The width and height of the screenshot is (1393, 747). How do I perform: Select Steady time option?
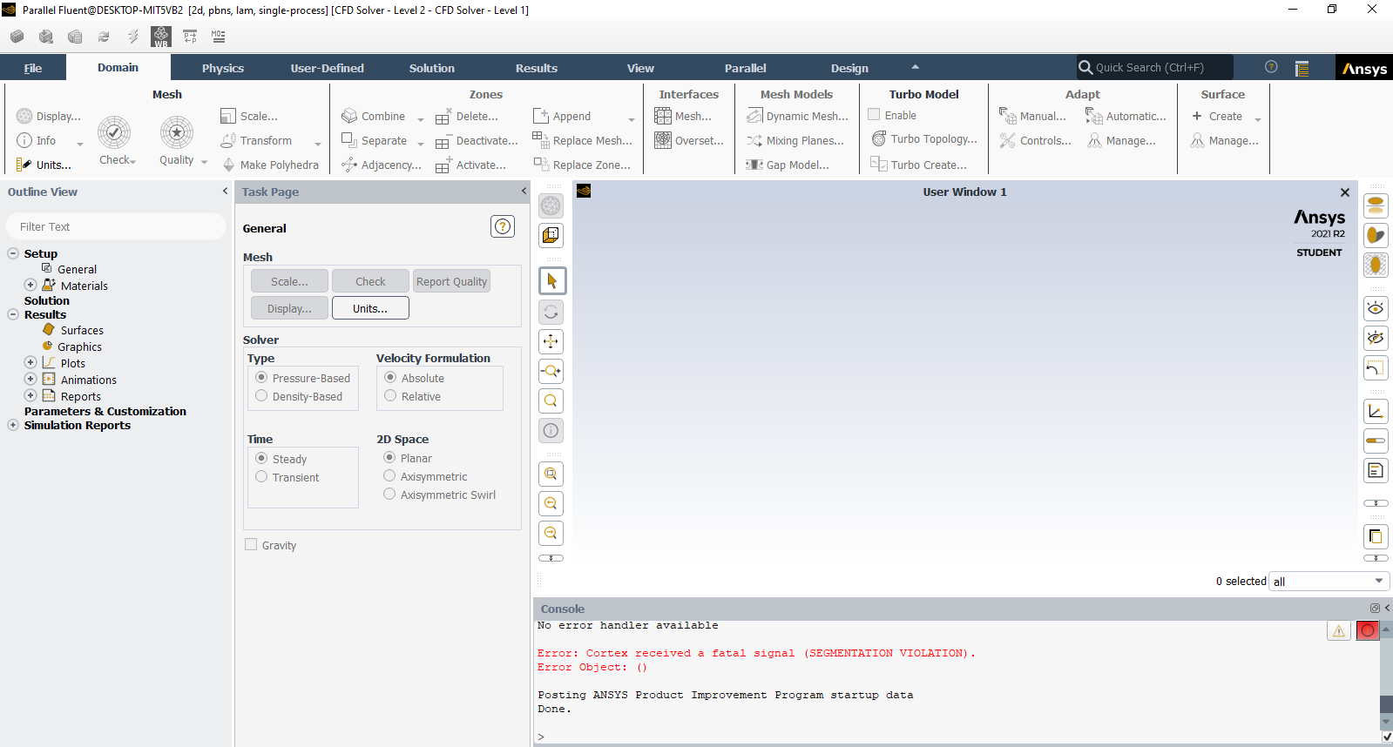pos(281,459)
